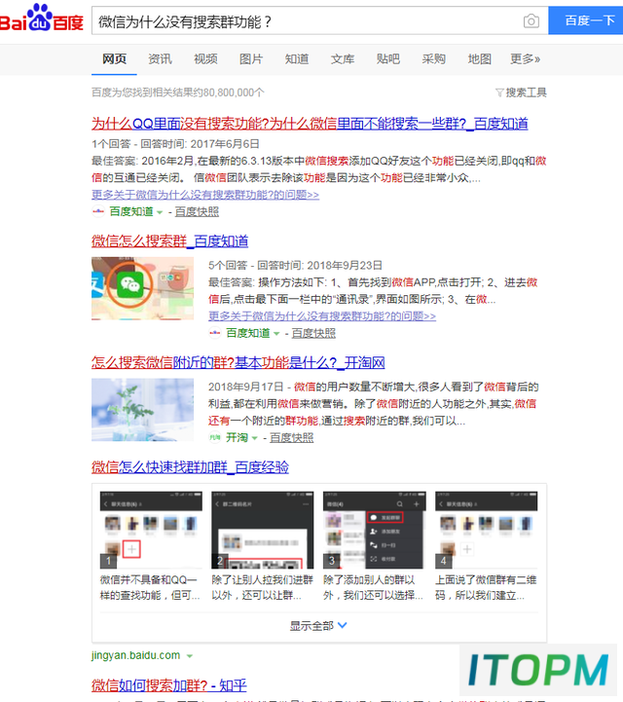This screenshot has width=623, height=702.
Task: Open image search via the camera icon
Action: pyautogui.click(x=531, y=21)
